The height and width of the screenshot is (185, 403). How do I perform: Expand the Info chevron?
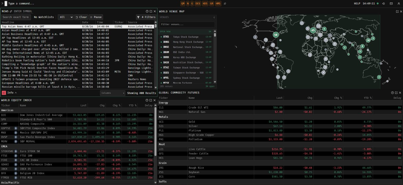pyautogui.click(x=16, y=92)
